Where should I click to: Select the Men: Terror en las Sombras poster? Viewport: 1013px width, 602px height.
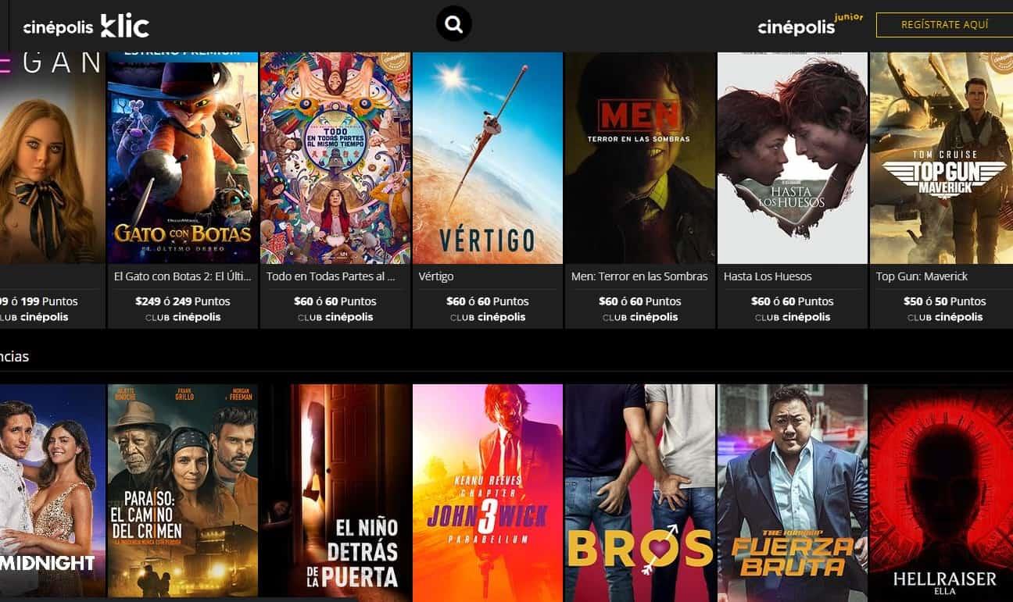[x=640, y=158]
